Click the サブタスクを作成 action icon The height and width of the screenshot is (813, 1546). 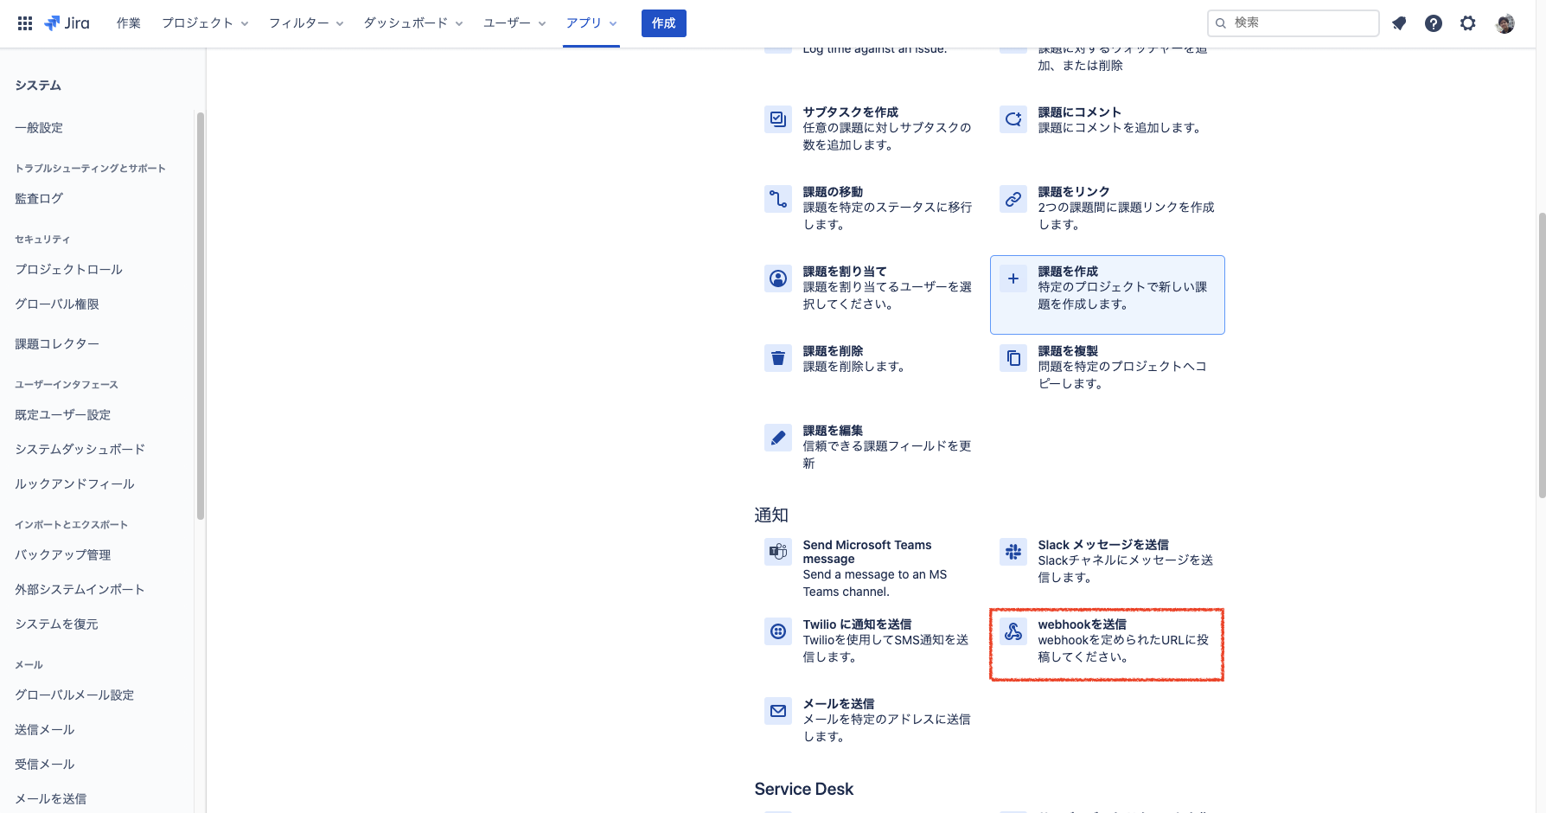pyautogui.click(x=778, y=119)
